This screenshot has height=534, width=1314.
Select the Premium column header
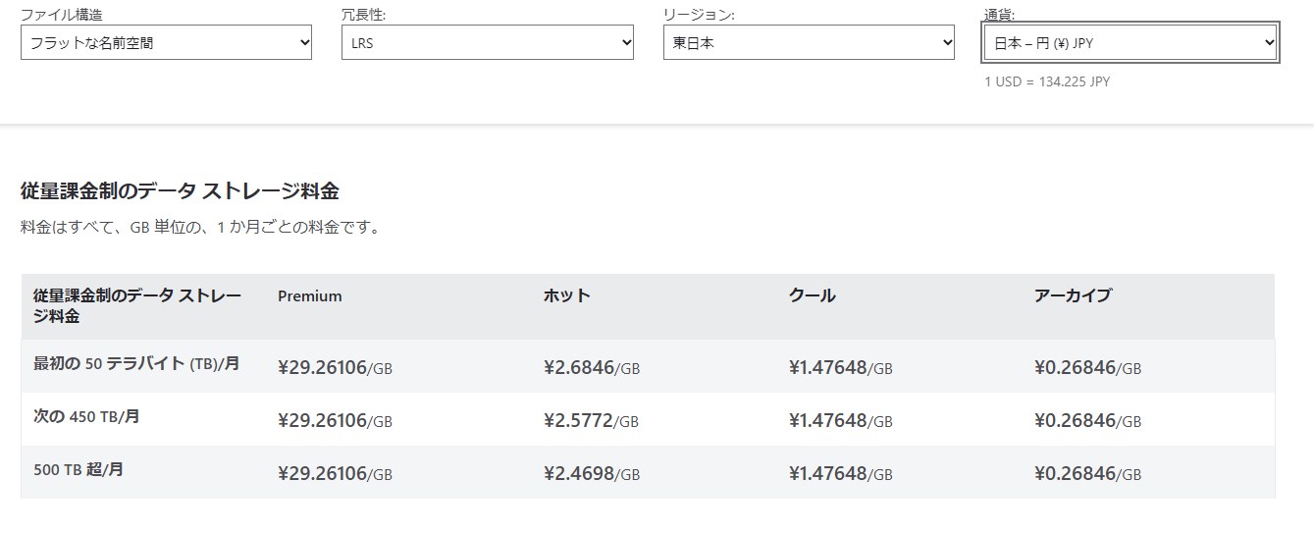pos(310,295)
